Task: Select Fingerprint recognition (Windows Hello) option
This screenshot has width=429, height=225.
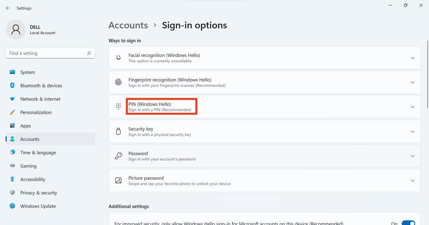Action: click(265, 82)
